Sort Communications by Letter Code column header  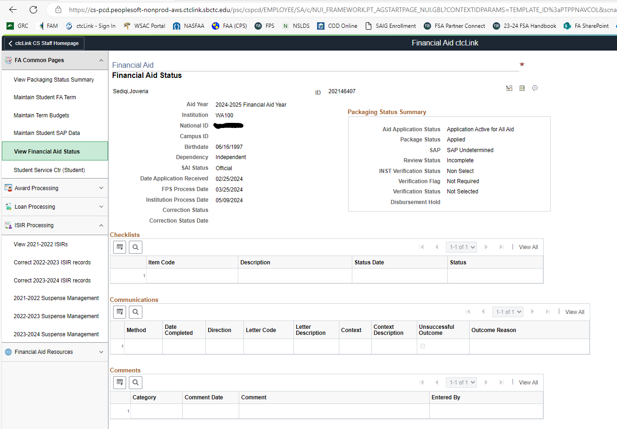click(261, 330)
